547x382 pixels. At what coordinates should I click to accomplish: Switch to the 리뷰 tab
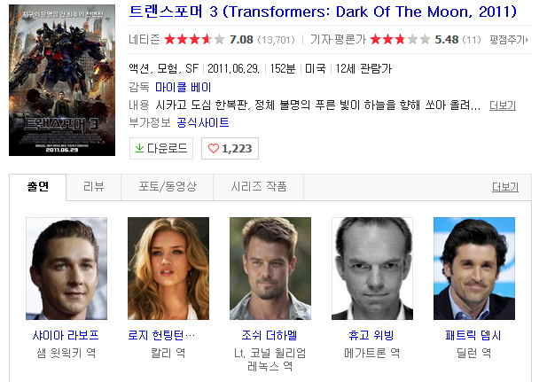tap(93, 187)
